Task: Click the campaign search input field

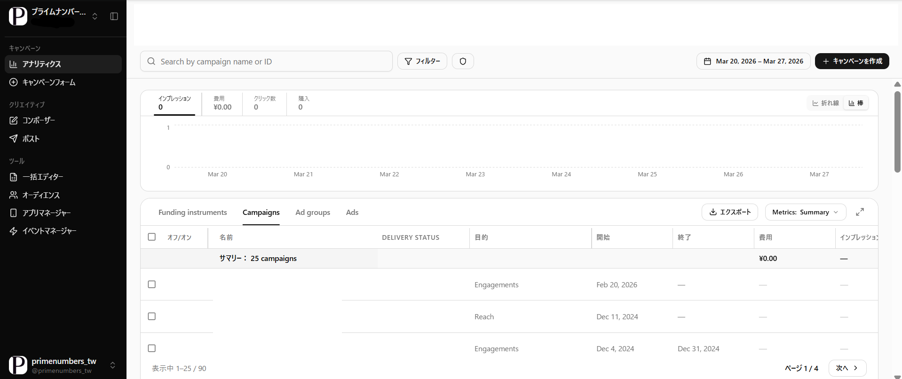Action: (x=273, y=62)
